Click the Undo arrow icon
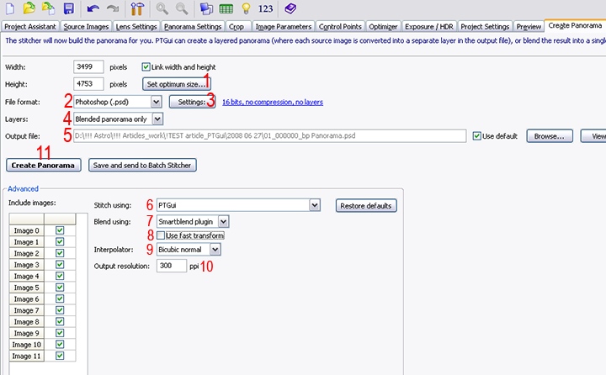This screenshot has width=606, height=375. (93, 9)
